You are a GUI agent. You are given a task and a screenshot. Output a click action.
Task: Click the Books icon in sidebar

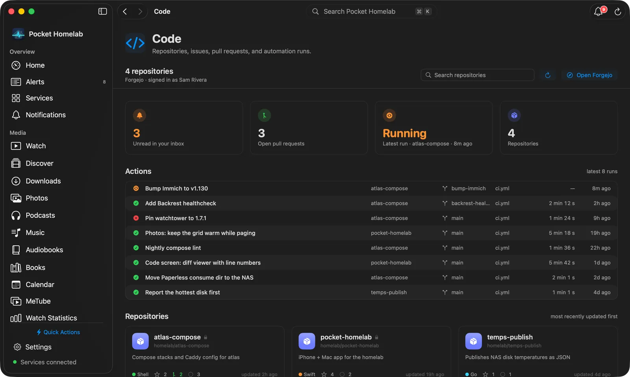16,267
